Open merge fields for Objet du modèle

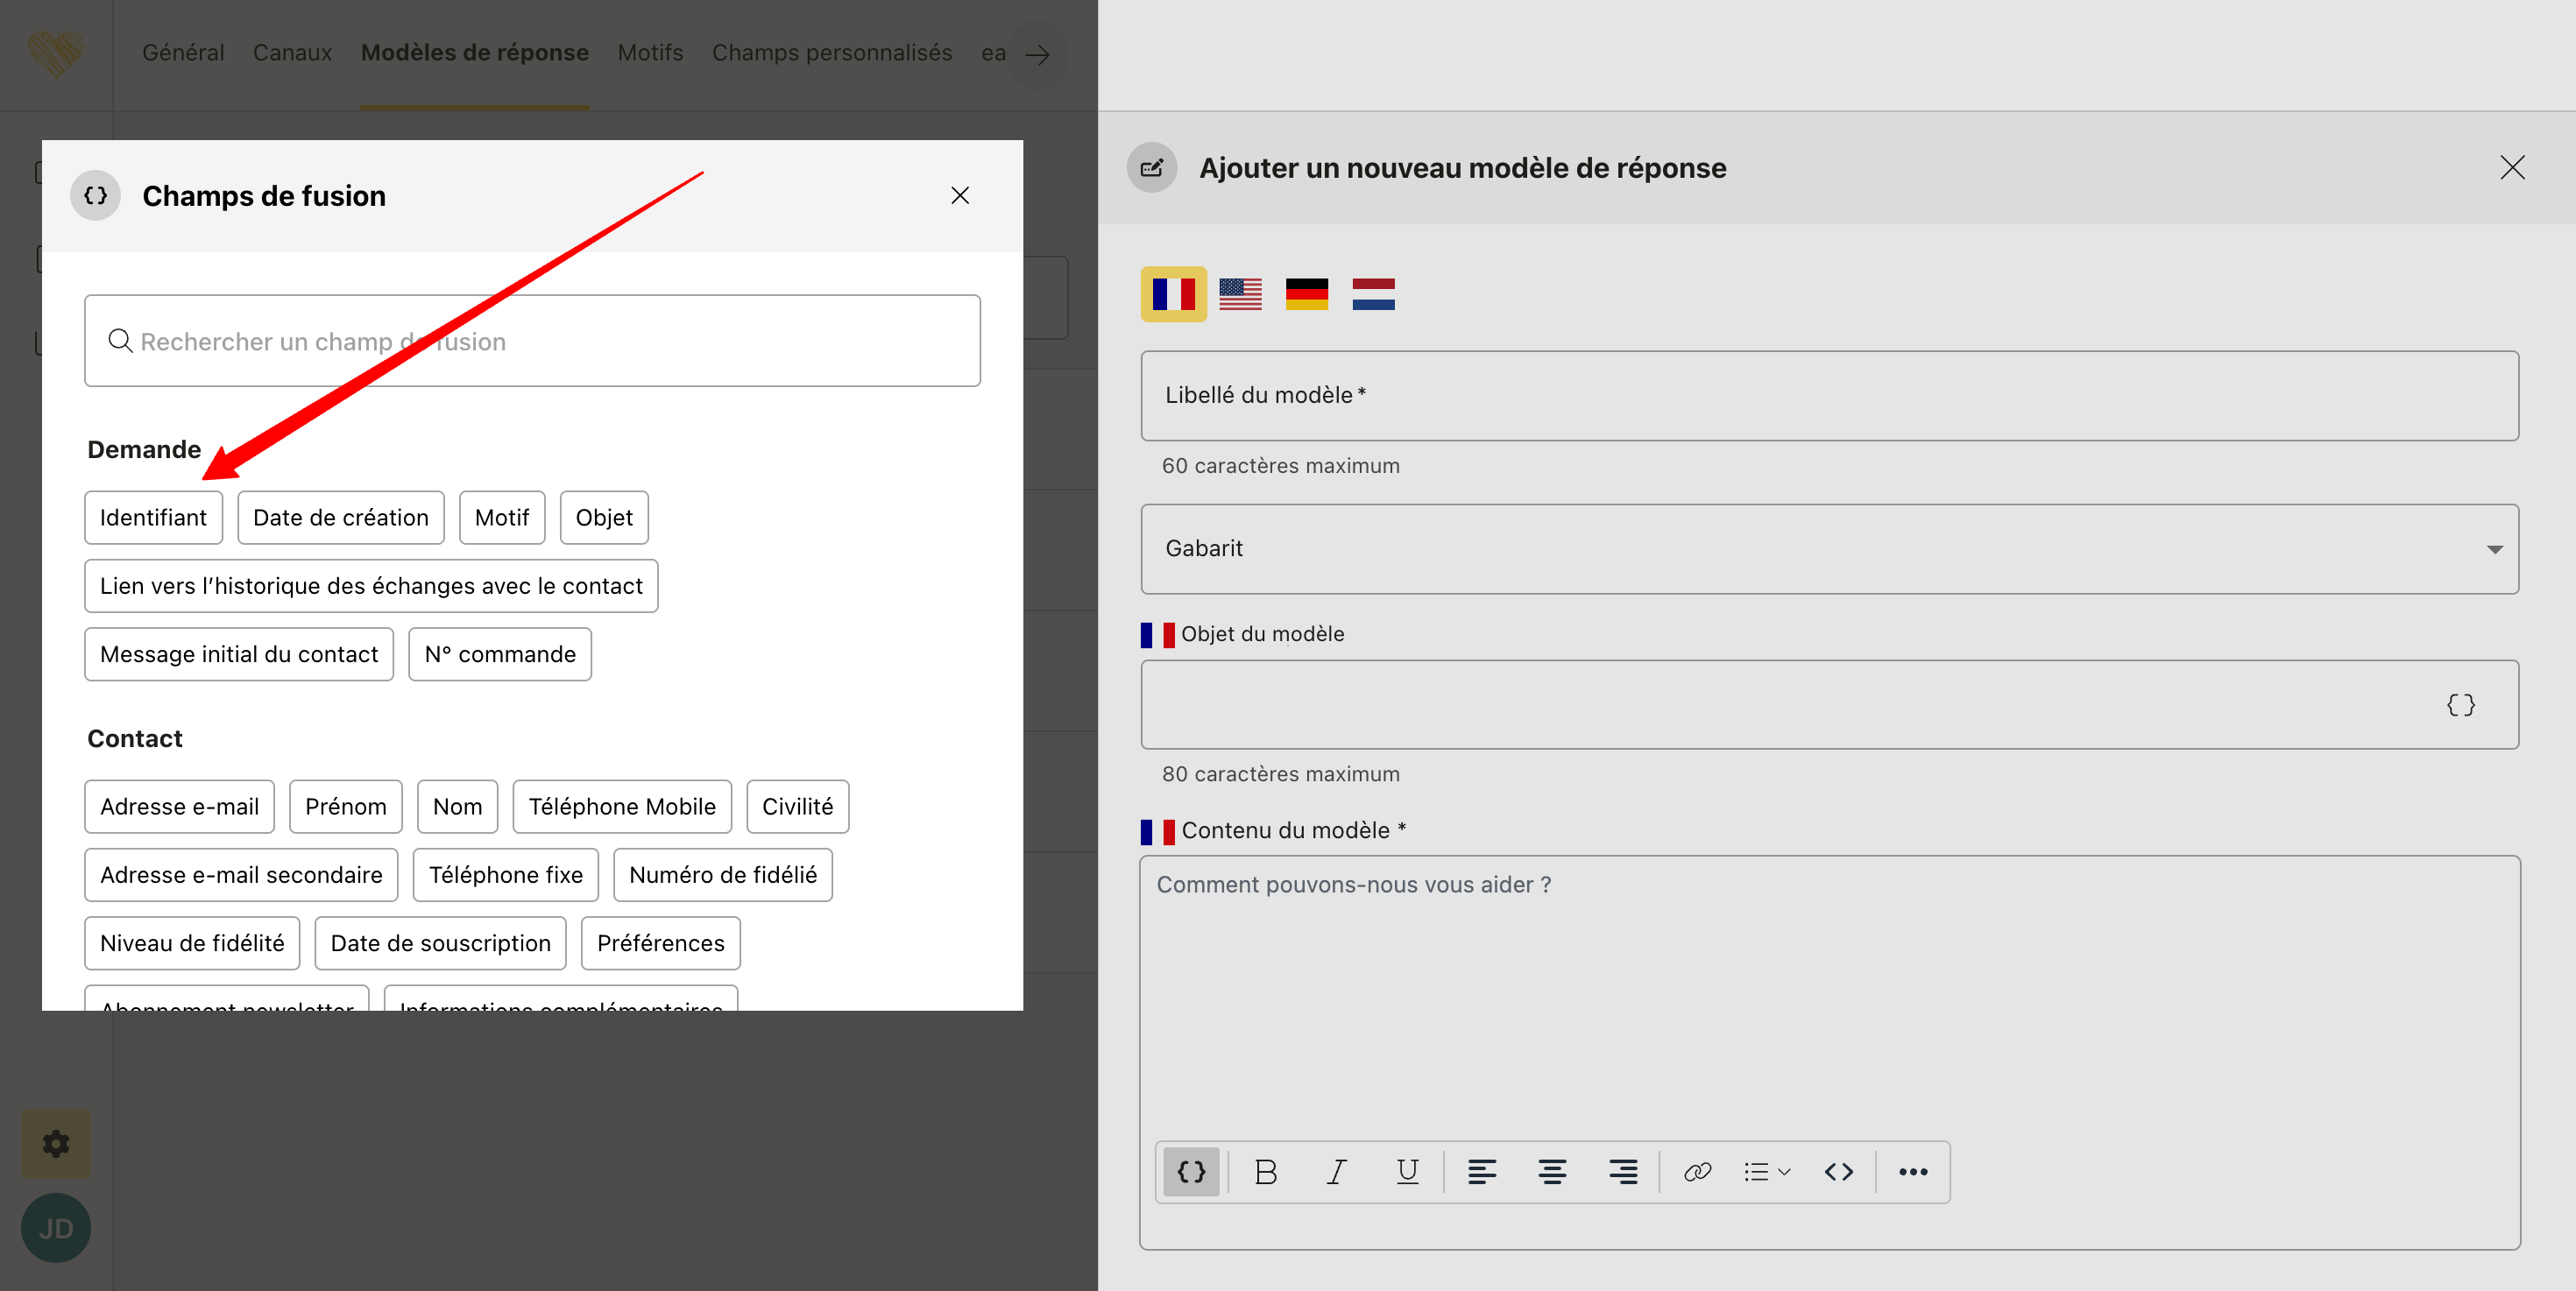point(2460,705)
